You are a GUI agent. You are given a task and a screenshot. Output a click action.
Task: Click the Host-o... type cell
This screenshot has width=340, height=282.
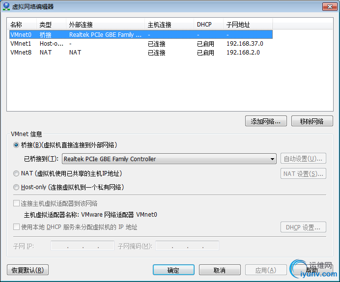(52, 44)
